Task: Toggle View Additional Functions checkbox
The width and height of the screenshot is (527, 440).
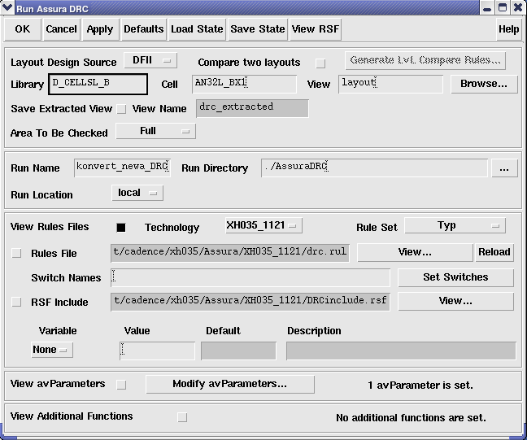Action: (182, 417)
